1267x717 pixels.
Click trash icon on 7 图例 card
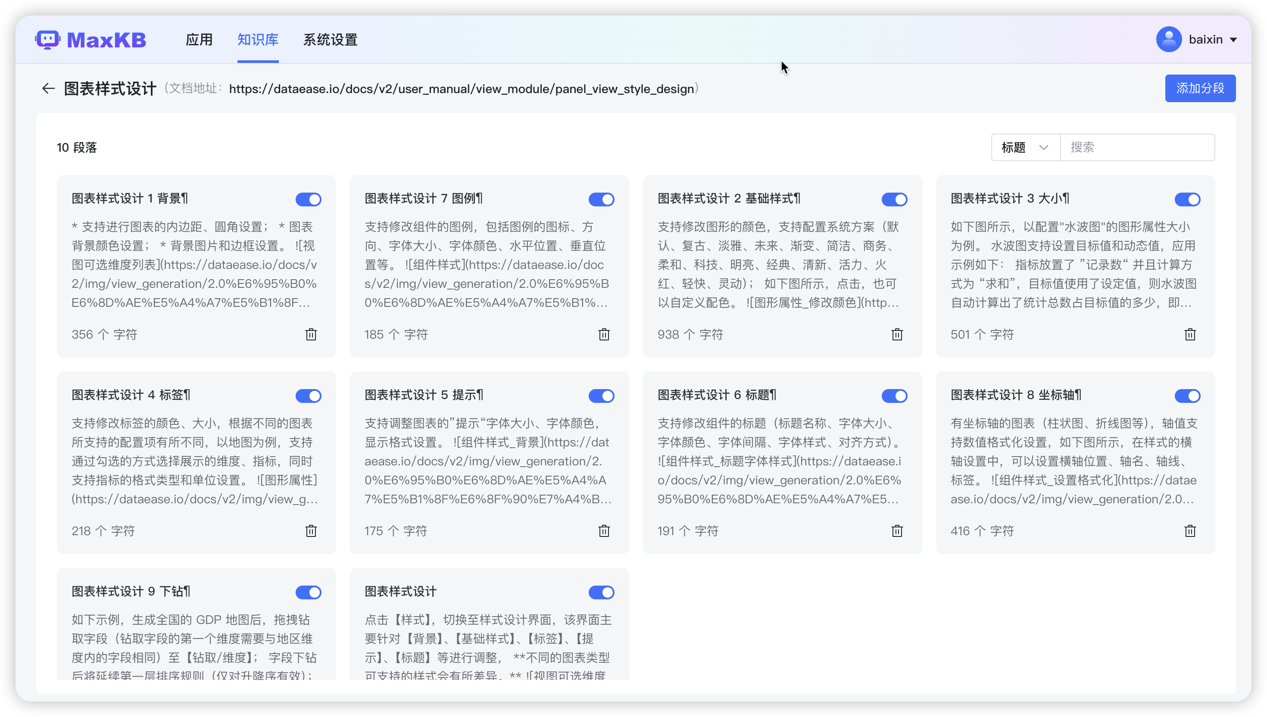pyautogui.click(x=604, y=334)
